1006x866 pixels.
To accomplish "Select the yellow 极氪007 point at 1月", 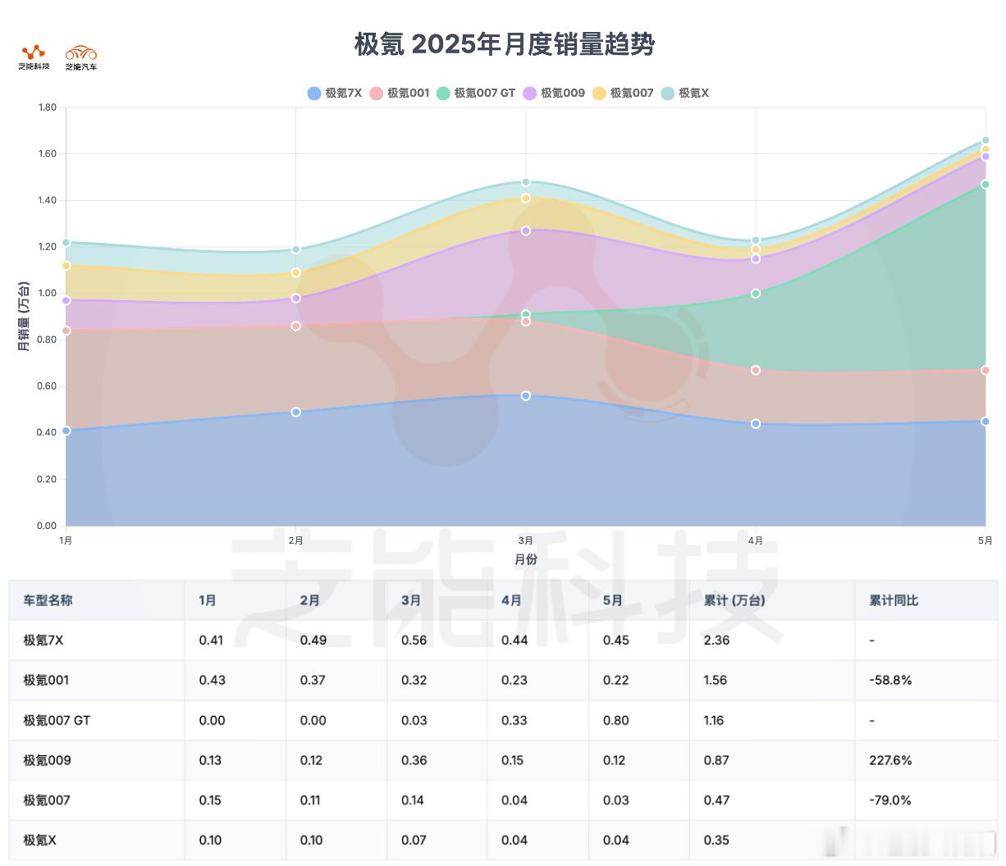I will pos(66,265).
